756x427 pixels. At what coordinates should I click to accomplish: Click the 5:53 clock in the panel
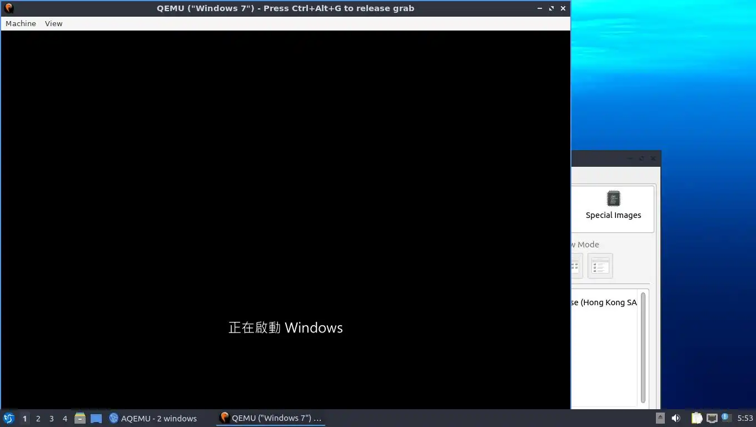[x=745, y=418]
